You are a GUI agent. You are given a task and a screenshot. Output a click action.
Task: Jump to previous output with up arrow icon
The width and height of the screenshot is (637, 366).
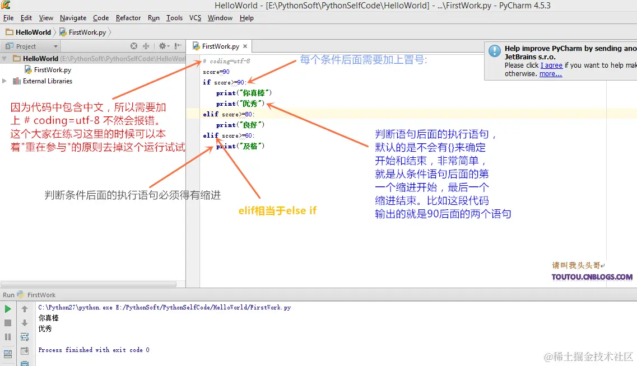tap(25, 309)
